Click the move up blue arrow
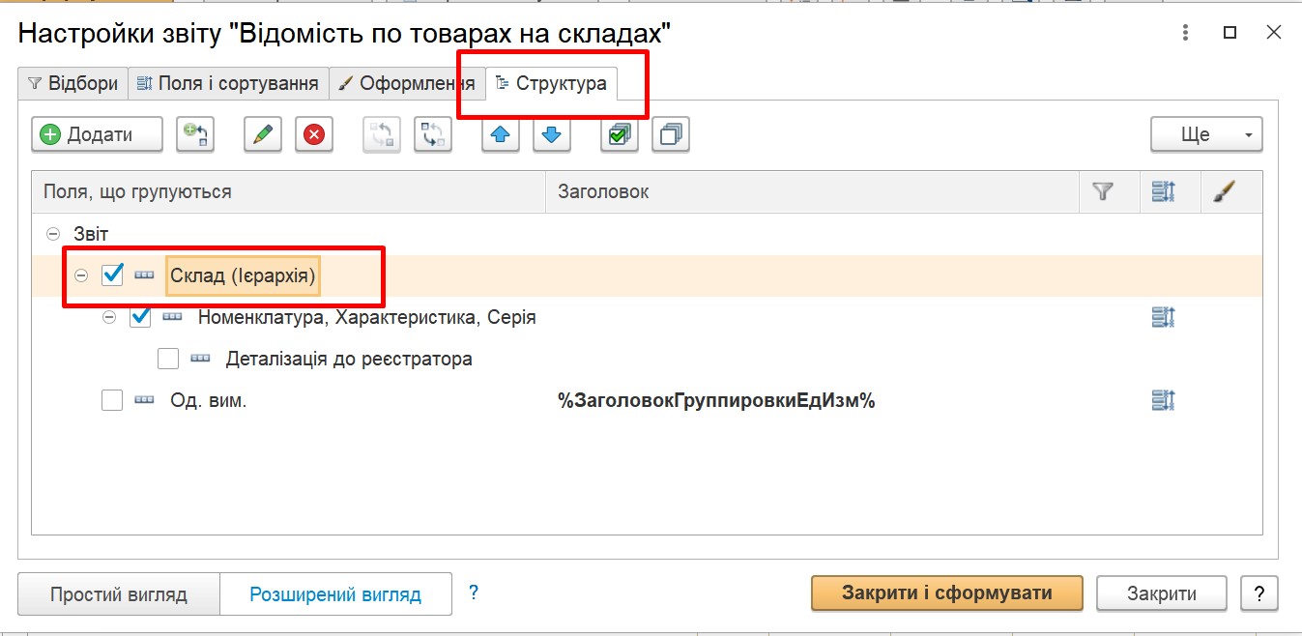Viewport: 1302px width, 636px height. [501, 135]
